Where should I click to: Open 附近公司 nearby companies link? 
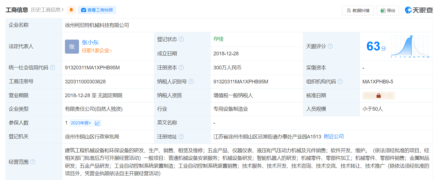click(x=334, y=136)
